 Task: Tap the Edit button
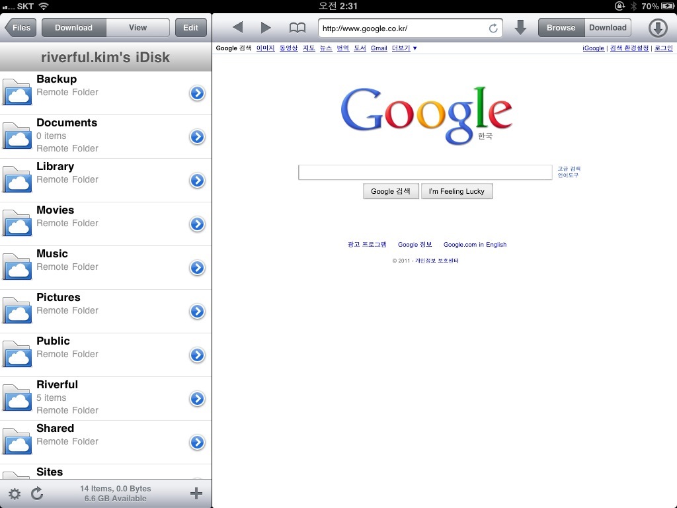[x=190, y=28]
